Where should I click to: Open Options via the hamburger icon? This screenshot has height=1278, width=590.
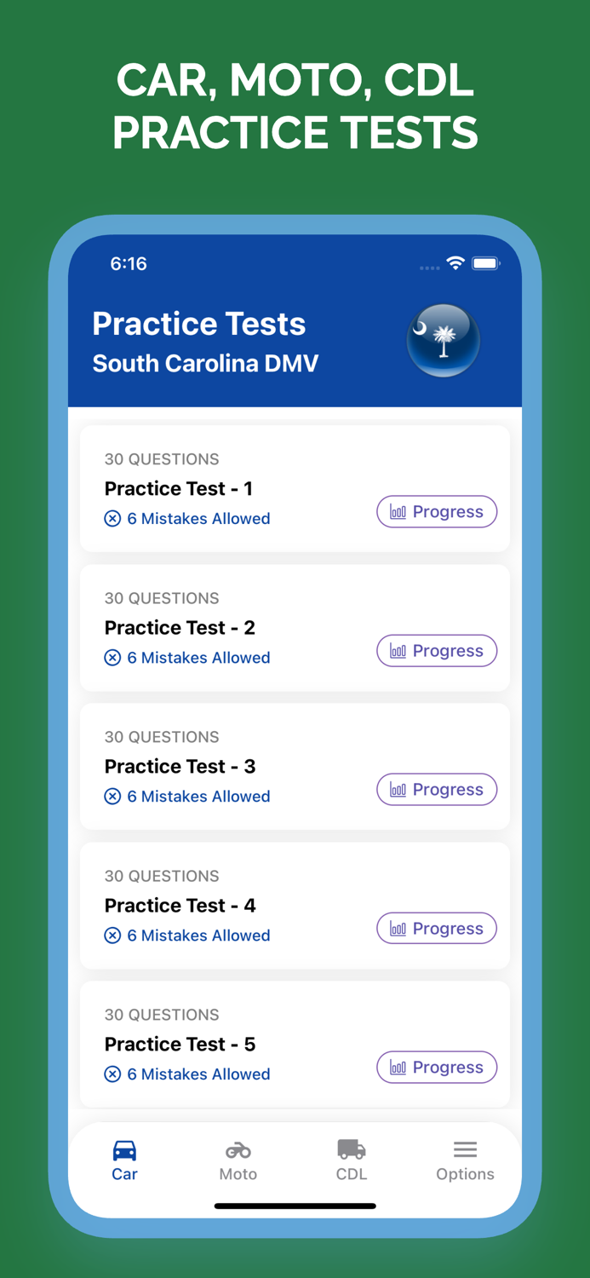(466, 1148)
